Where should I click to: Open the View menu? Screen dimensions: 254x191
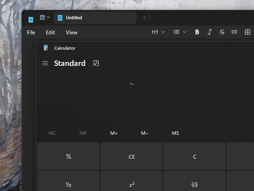pos(71,32)
